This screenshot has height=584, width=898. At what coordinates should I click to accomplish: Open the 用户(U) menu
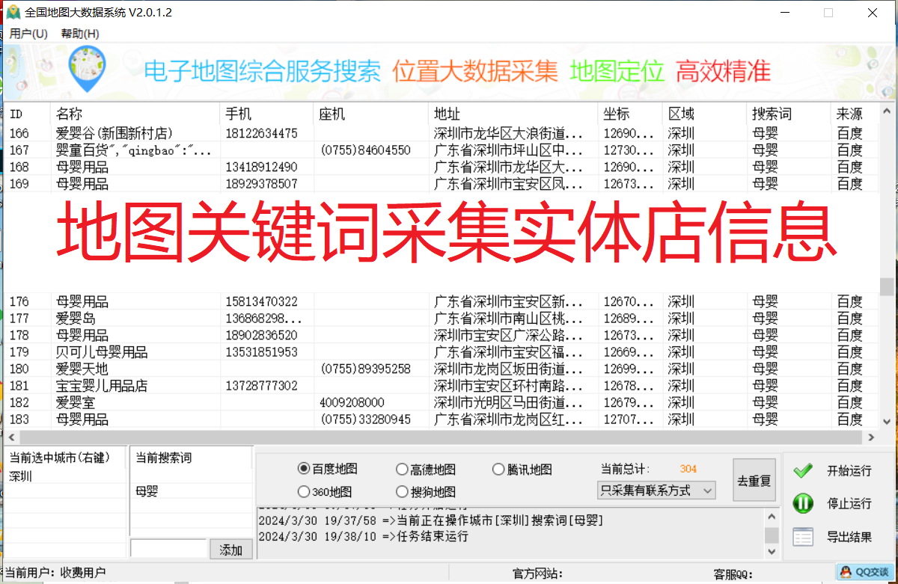(28, 34)
